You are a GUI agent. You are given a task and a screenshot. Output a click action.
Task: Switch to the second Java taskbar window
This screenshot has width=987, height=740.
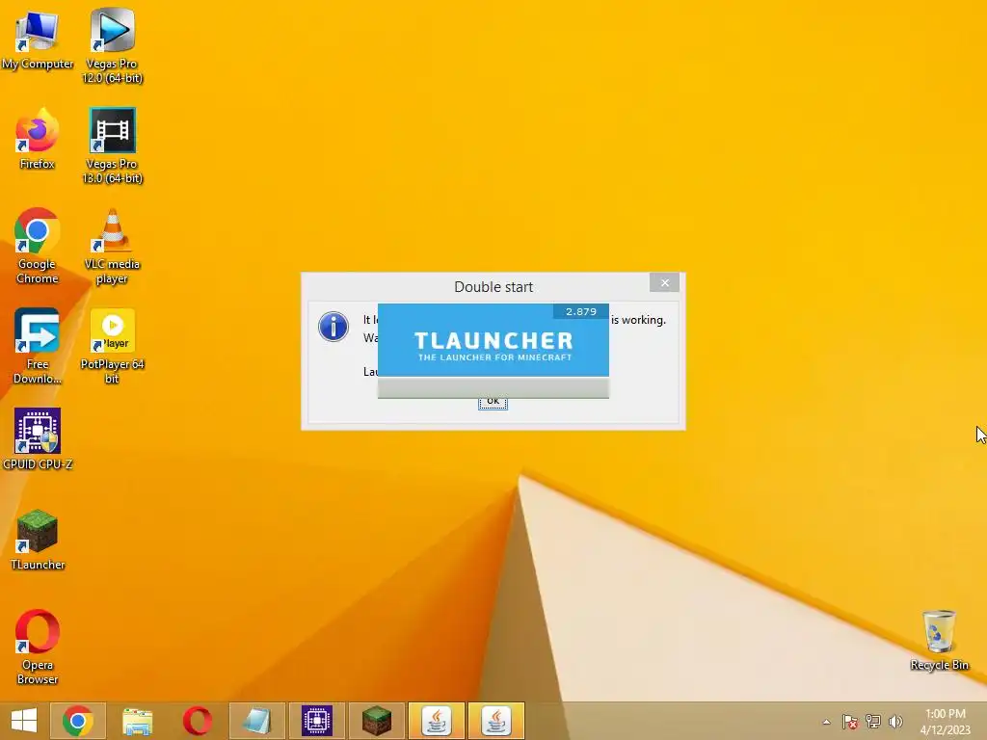point(496,721)
